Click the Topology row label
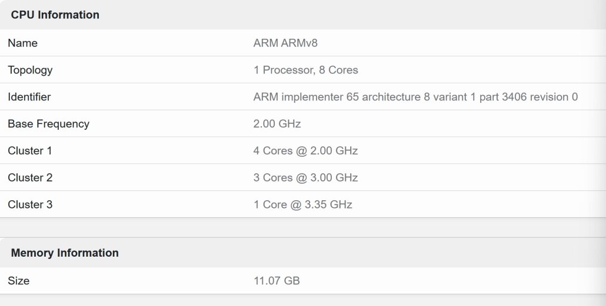 pos(30,70)
